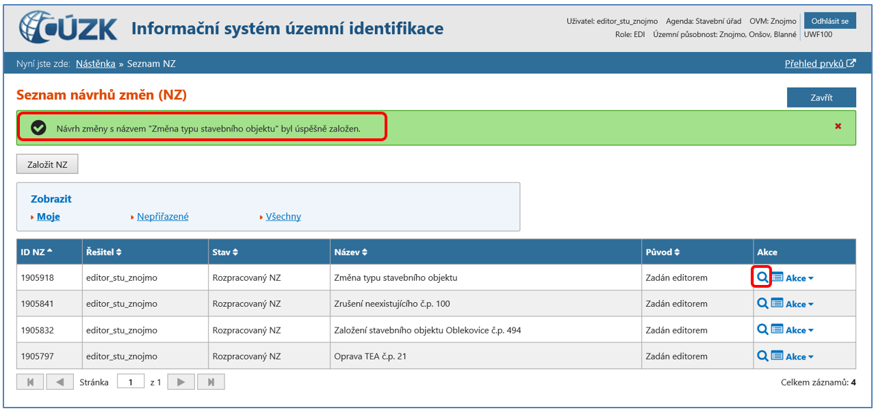Click list icon for NZ 1905797
876x411 pixels.
click(x=777, y=356)
